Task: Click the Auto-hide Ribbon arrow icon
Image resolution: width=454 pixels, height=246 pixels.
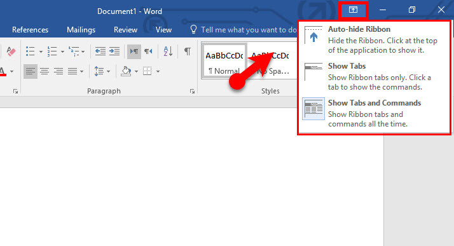Action: tap(313, 36)
